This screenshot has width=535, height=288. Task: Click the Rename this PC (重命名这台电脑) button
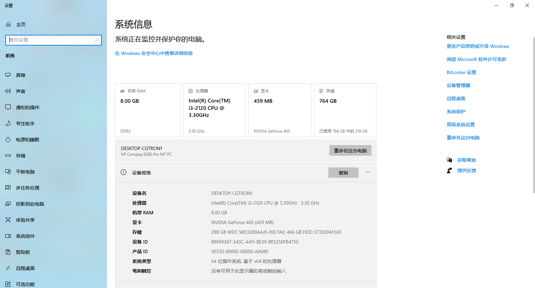pyautogui.click(x=350, y=151)
